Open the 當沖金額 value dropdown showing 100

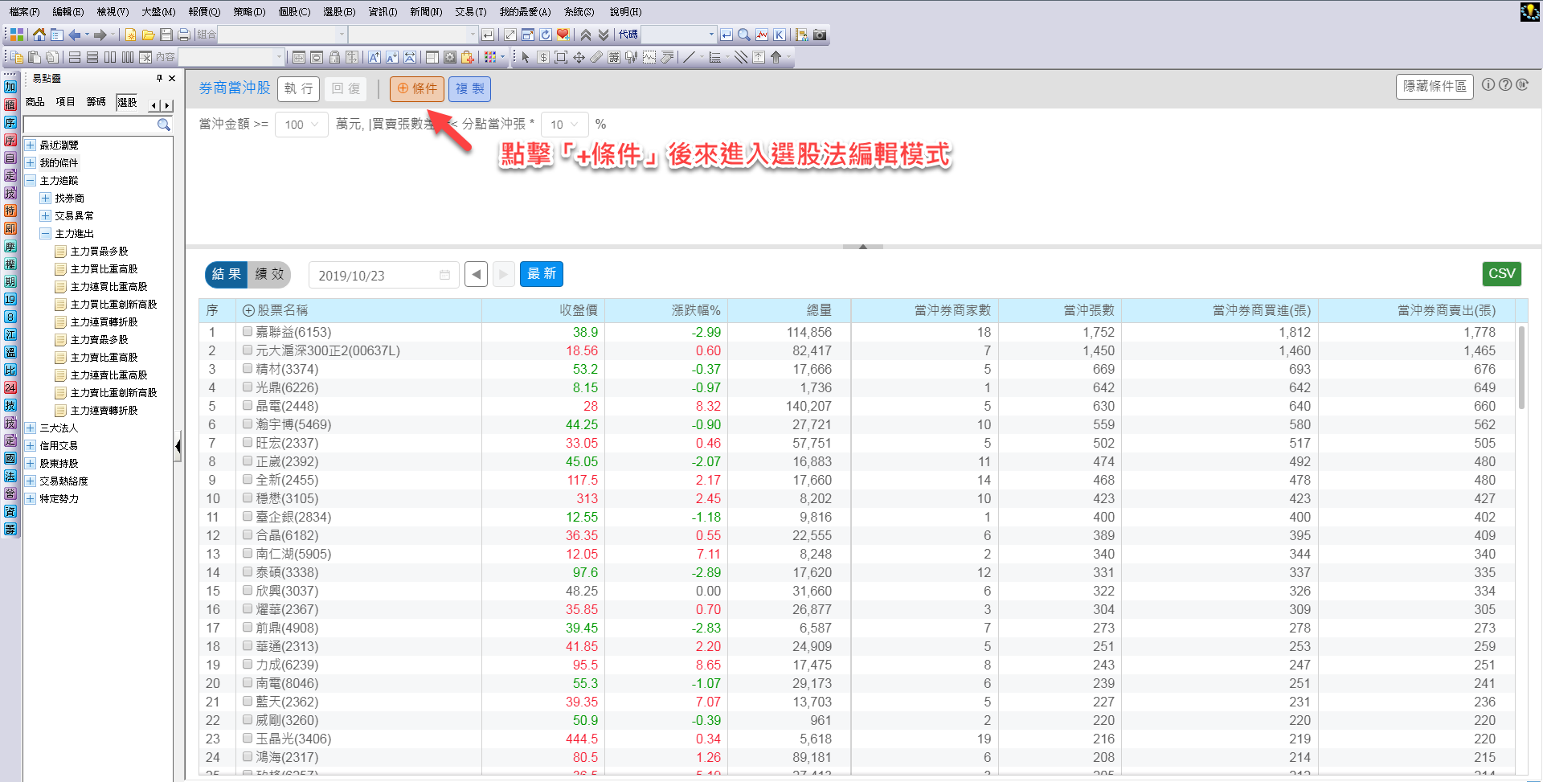[301, 125]
